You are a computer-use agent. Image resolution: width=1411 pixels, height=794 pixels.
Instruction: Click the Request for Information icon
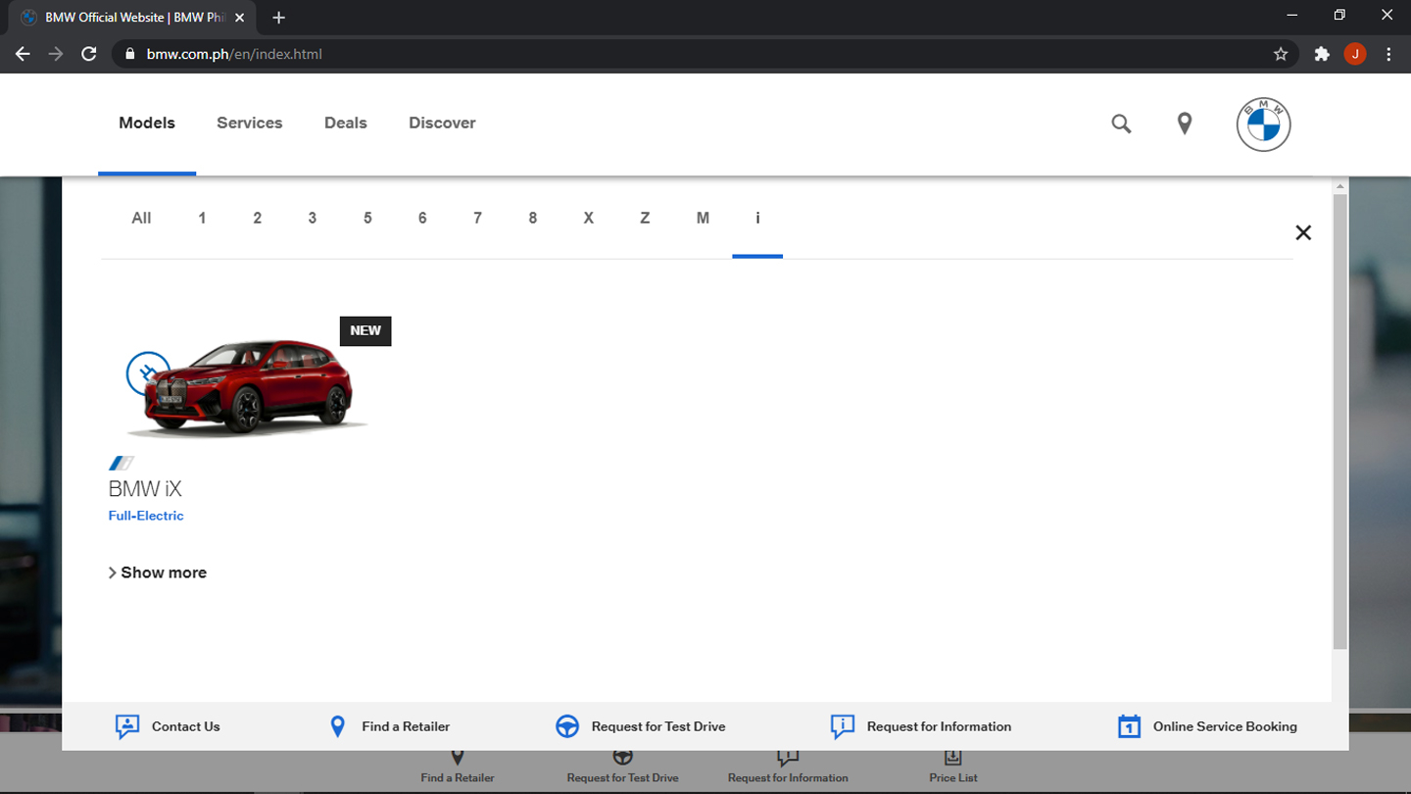[842, 726]
